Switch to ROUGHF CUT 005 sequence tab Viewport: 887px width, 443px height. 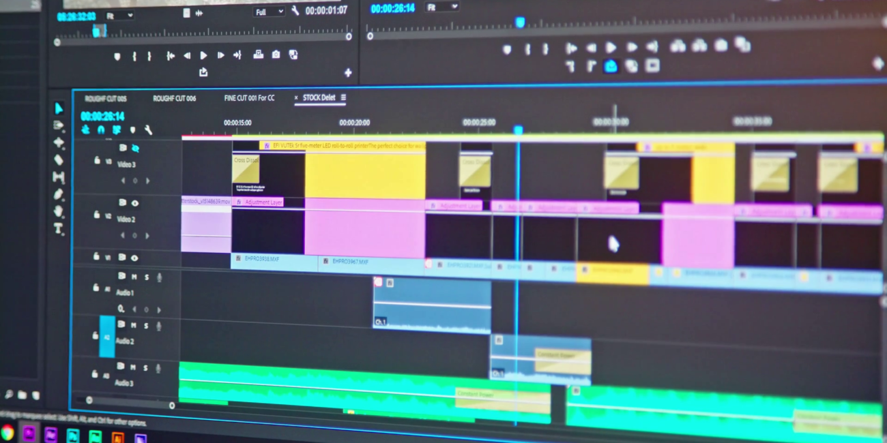click(x=105, y=99)
